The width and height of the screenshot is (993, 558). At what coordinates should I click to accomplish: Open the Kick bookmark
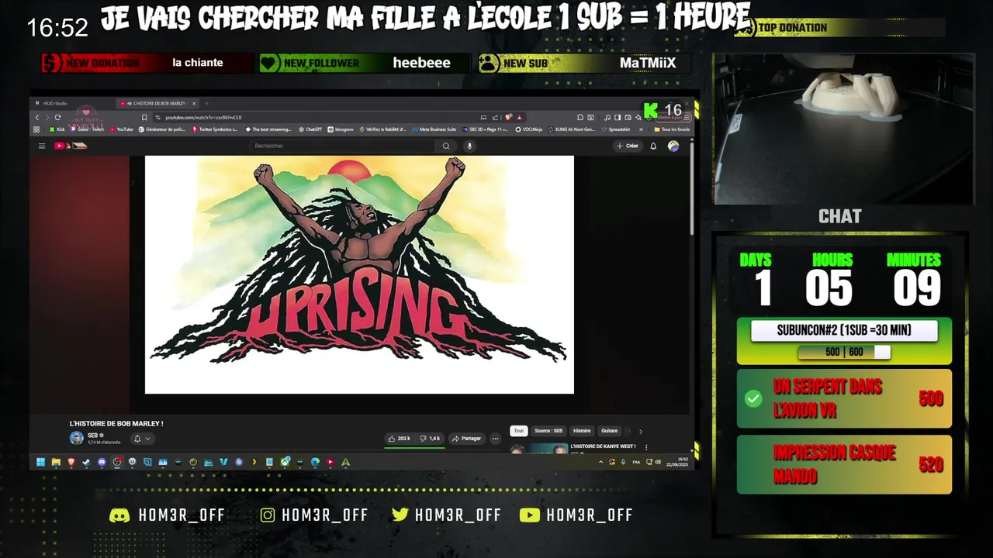[x=57, y=129]
